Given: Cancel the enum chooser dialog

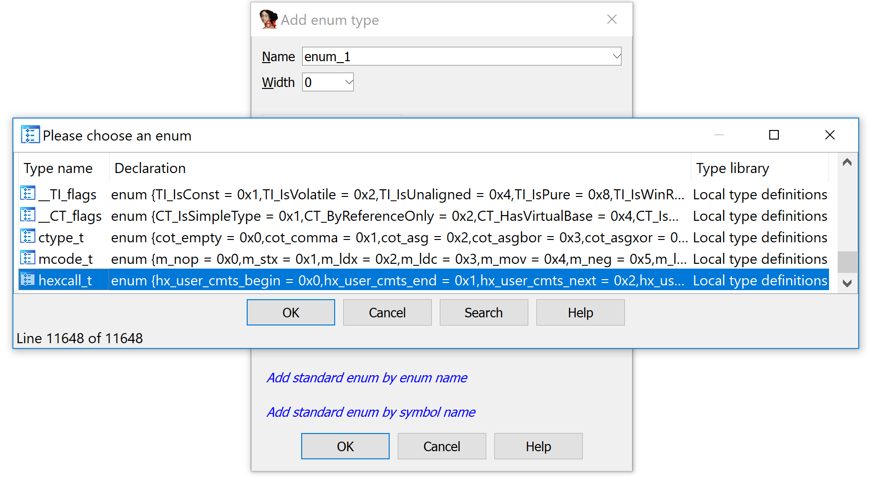Looking at the screenshot, I should coord(387,313).
